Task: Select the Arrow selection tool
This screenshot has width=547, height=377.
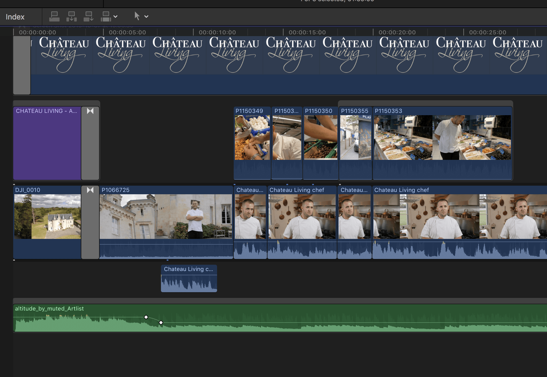Action: click(x=137, y=16)
